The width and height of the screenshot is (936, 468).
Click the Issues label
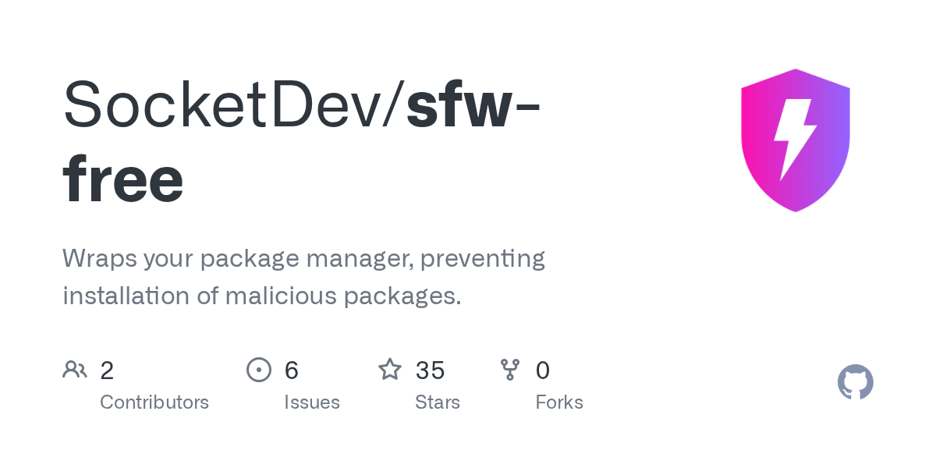pyautogui.click(x=312, y=402)
